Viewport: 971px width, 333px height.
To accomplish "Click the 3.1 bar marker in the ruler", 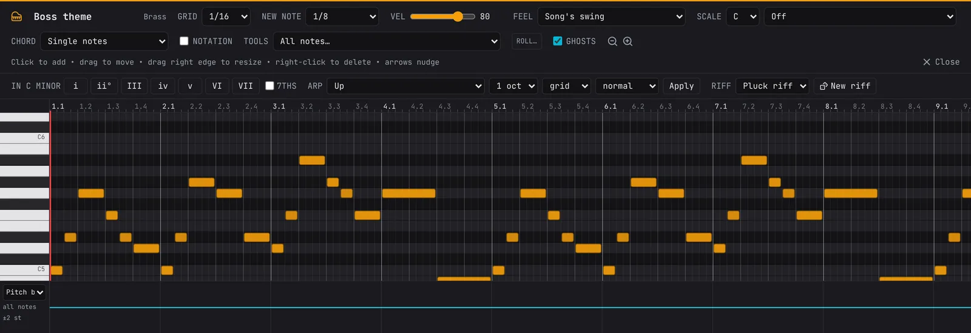I will tap(279, 106).
